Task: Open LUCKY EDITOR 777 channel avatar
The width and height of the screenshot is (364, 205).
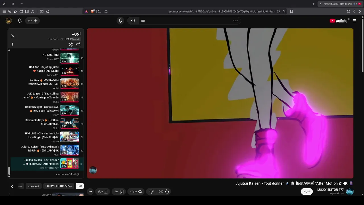Action: [350, 191]
